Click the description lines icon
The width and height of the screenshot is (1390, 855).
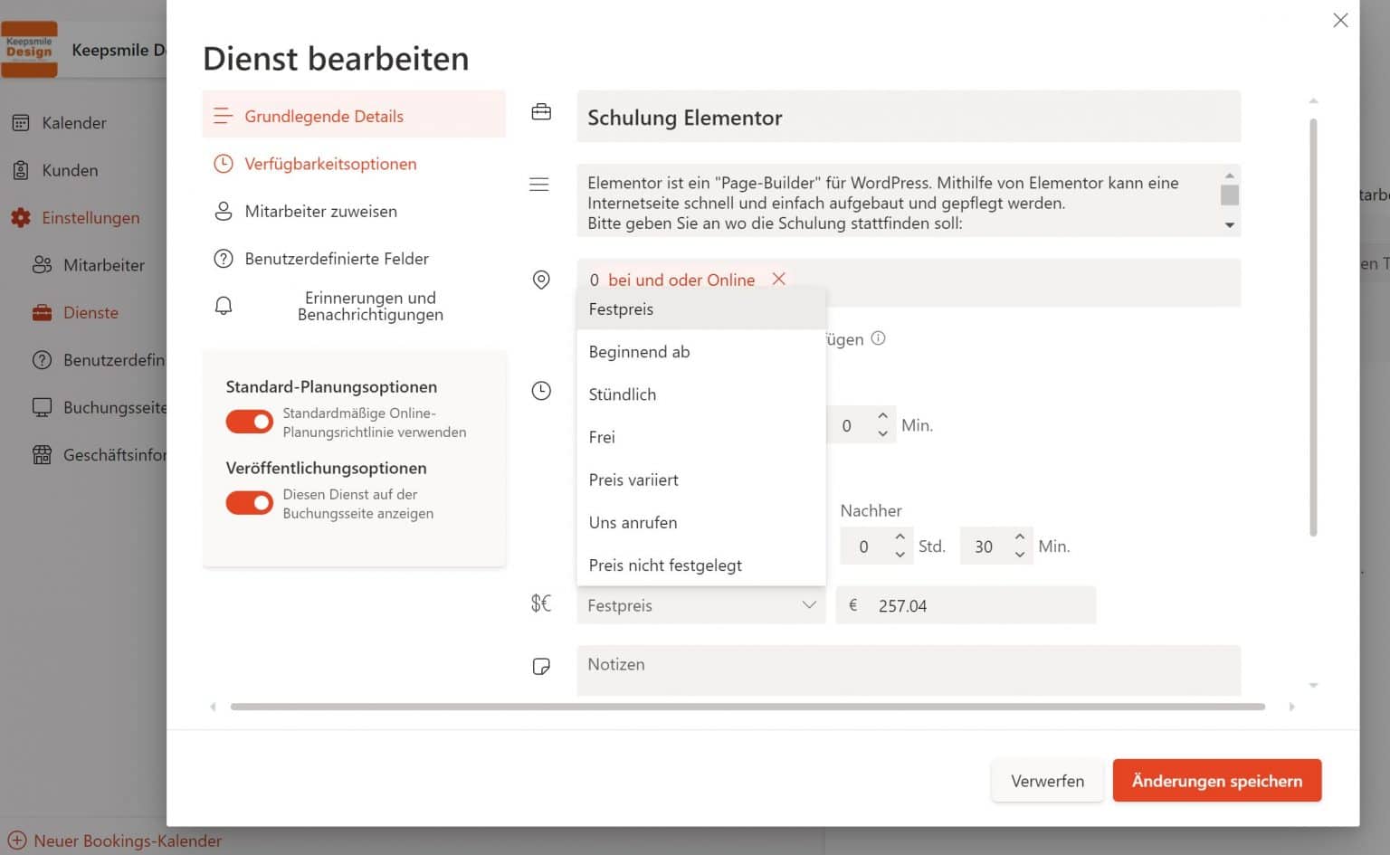coord(539,185)
